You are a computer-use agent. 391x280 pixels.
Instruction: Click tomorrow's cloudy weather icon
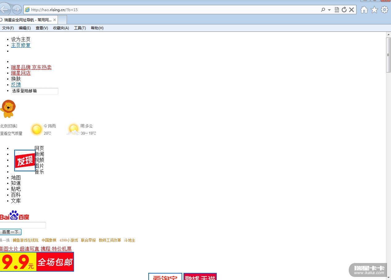[x=73, y=129]
